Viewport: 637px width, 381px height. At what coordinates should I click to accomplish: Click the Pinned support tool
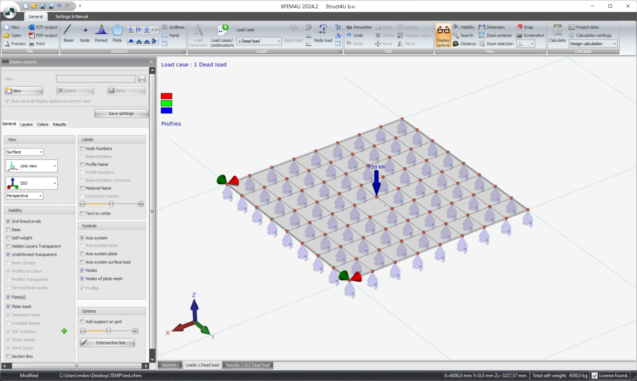[101, 34]
